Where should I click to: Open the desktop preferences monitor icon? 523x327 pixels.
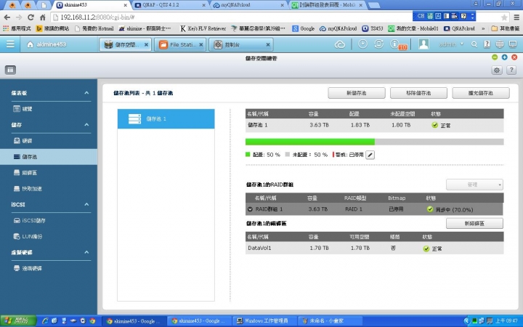click(x=513, y=44)
